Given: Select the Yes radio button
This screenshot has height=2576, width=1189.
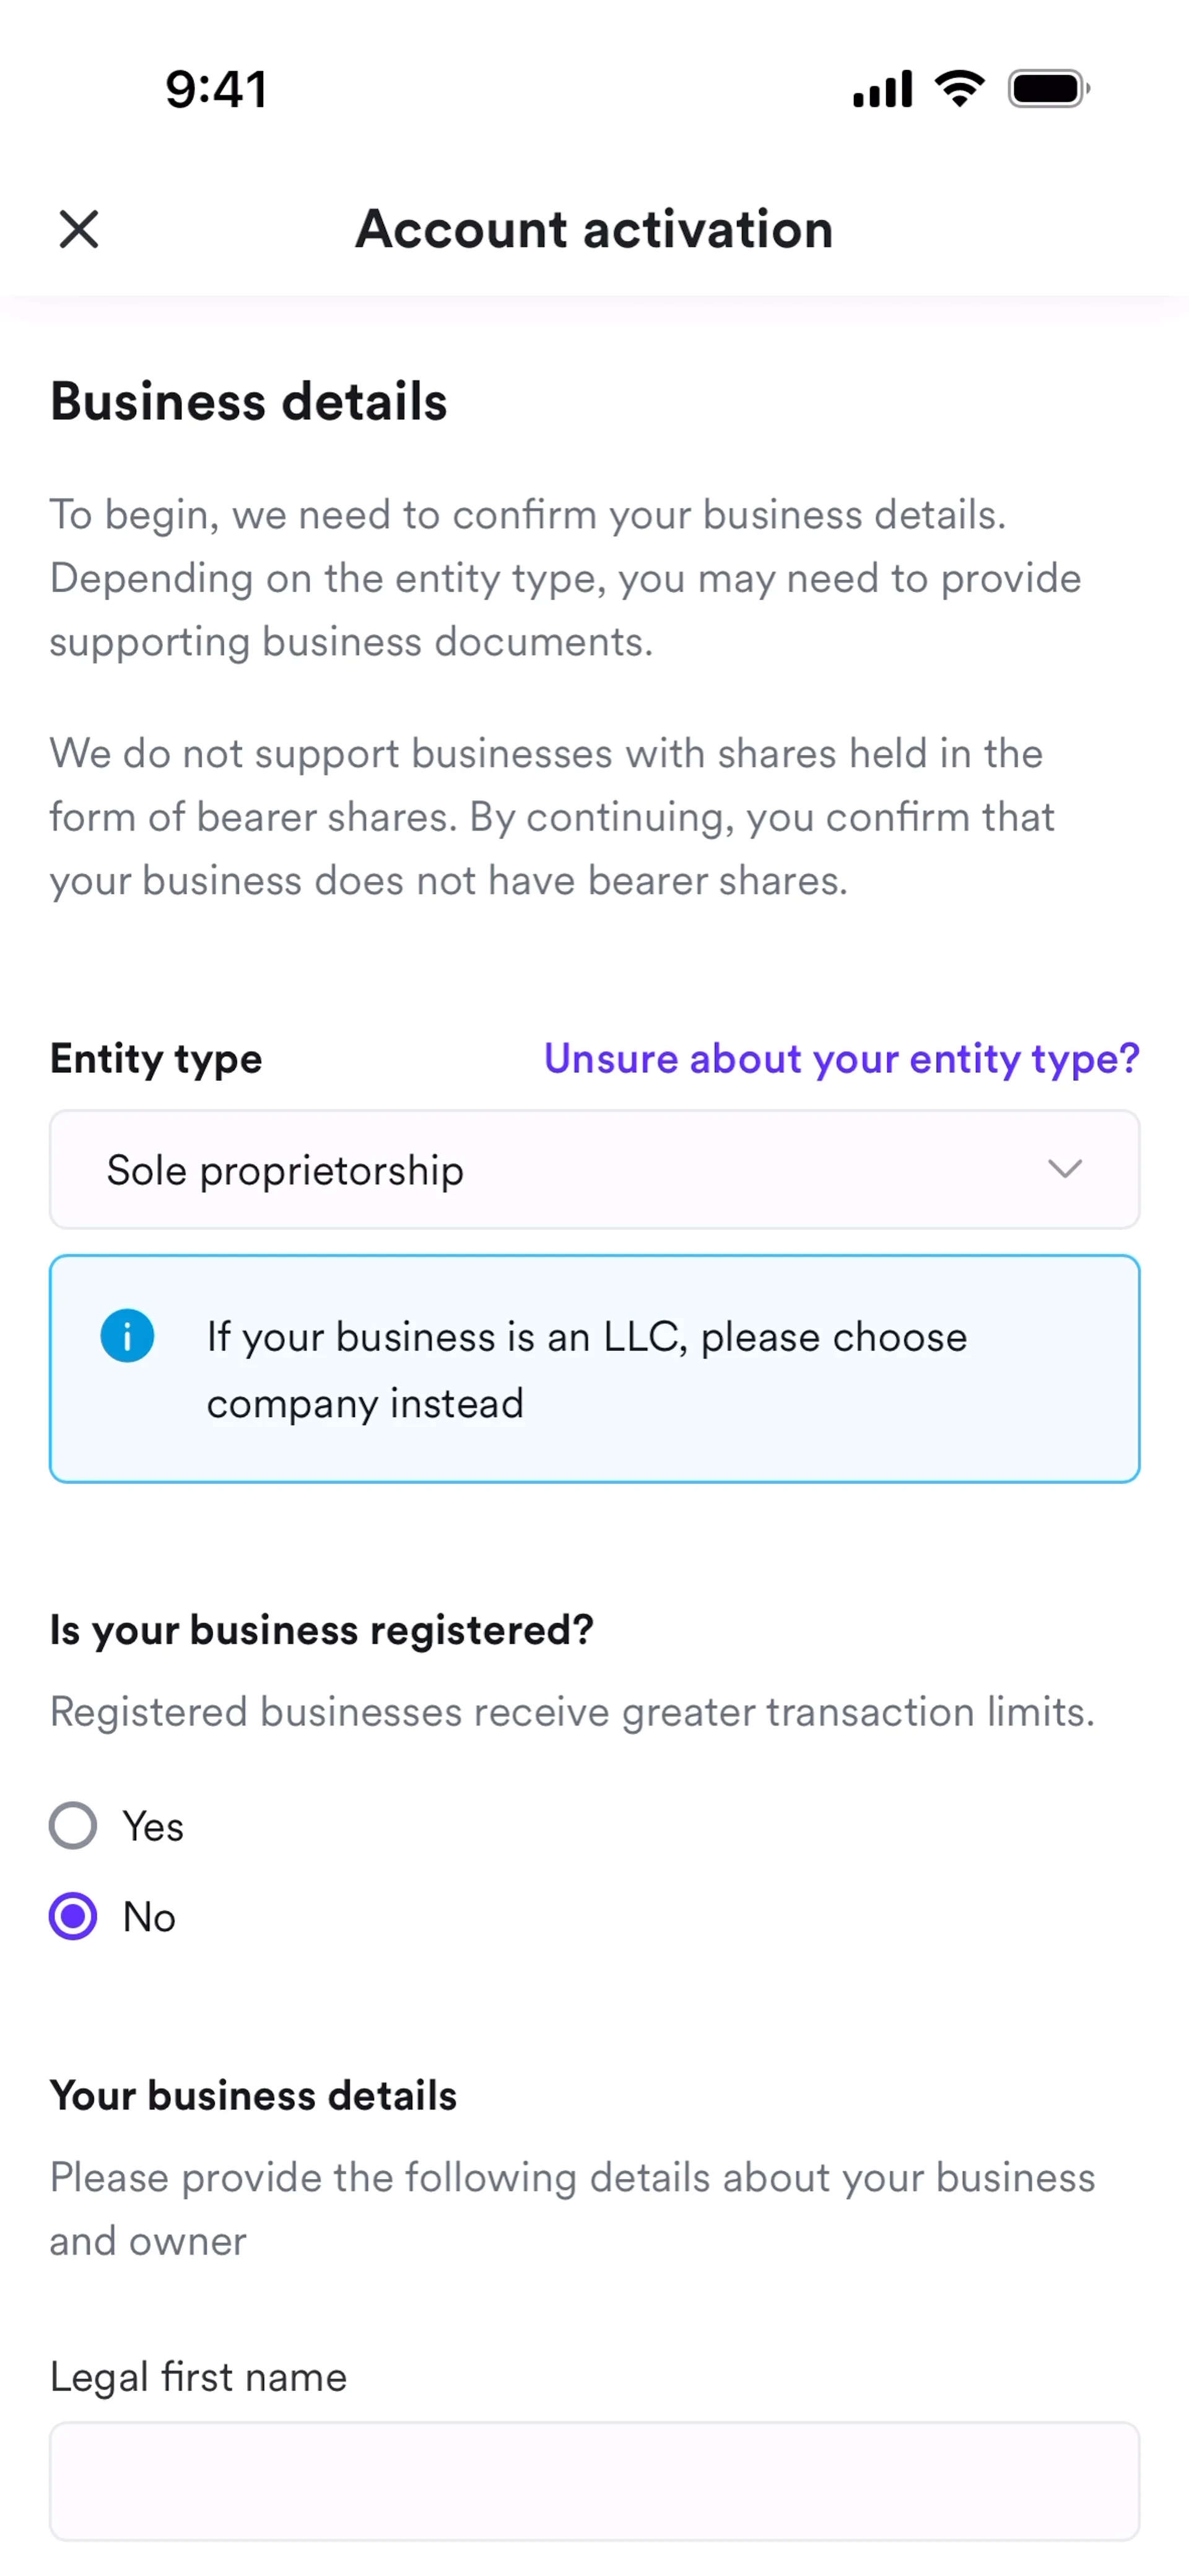Looking at the screenshot, I should 73,1826.
